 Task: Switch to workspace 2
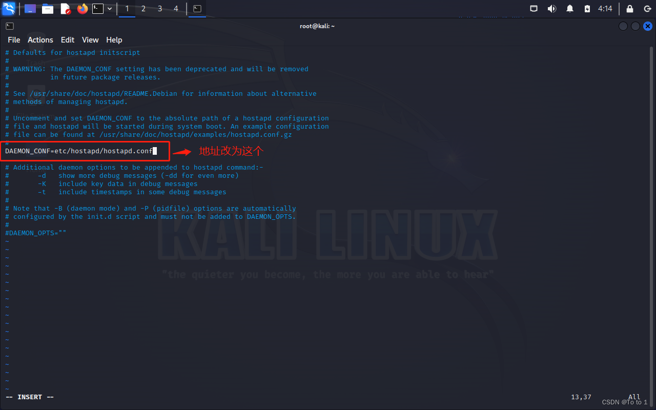[x=143, y=8]
